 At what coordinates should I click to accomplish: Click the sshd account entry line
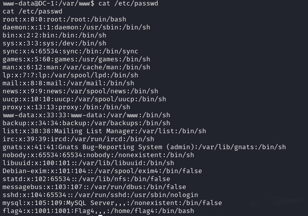[100, 195]
